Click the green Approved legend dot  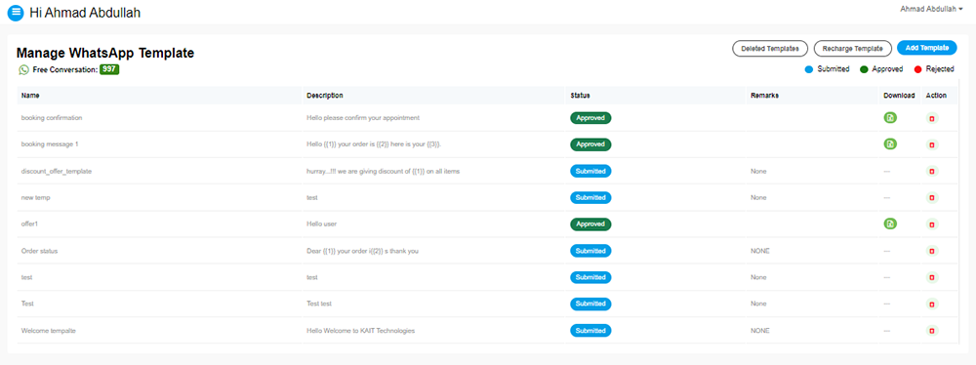[864, 69]
